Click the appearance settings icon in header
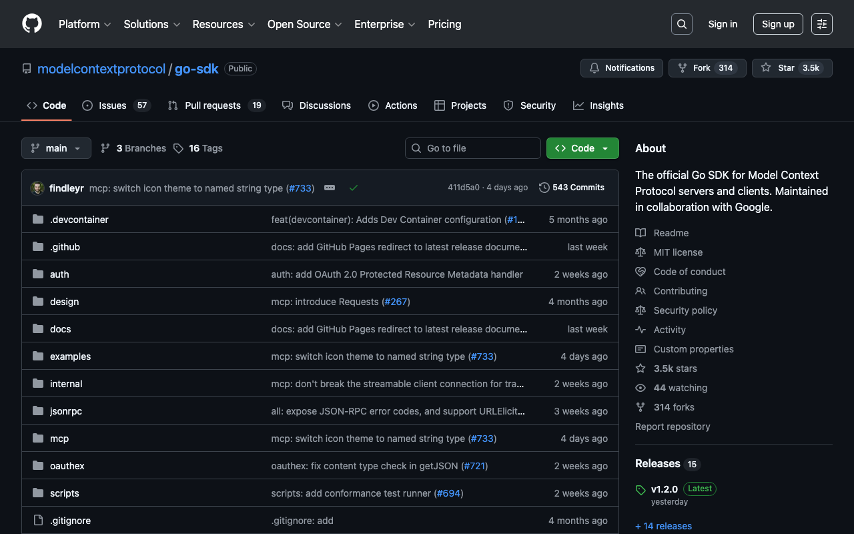This screenshot has width=854, height=534. click(821, 24)
